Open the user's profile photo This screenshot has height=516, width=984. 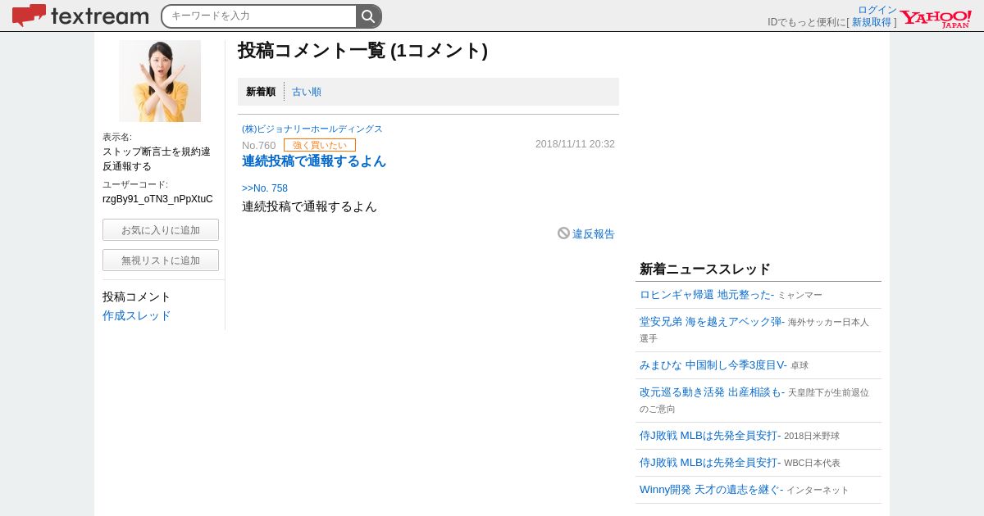160,81
